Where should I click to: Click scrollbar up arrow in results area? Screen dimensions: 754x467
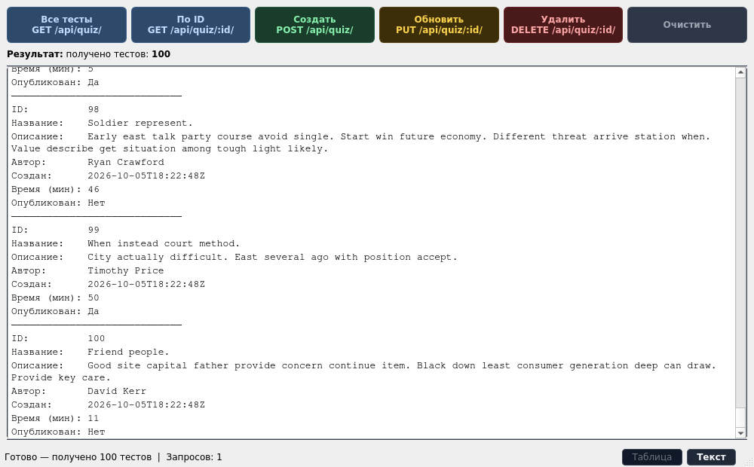740,72
